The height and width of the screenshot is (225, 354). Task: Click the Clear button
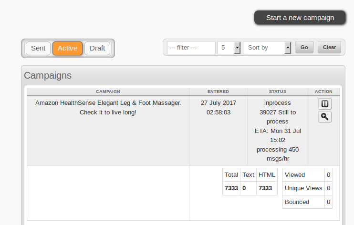click(x=329, y=47)
